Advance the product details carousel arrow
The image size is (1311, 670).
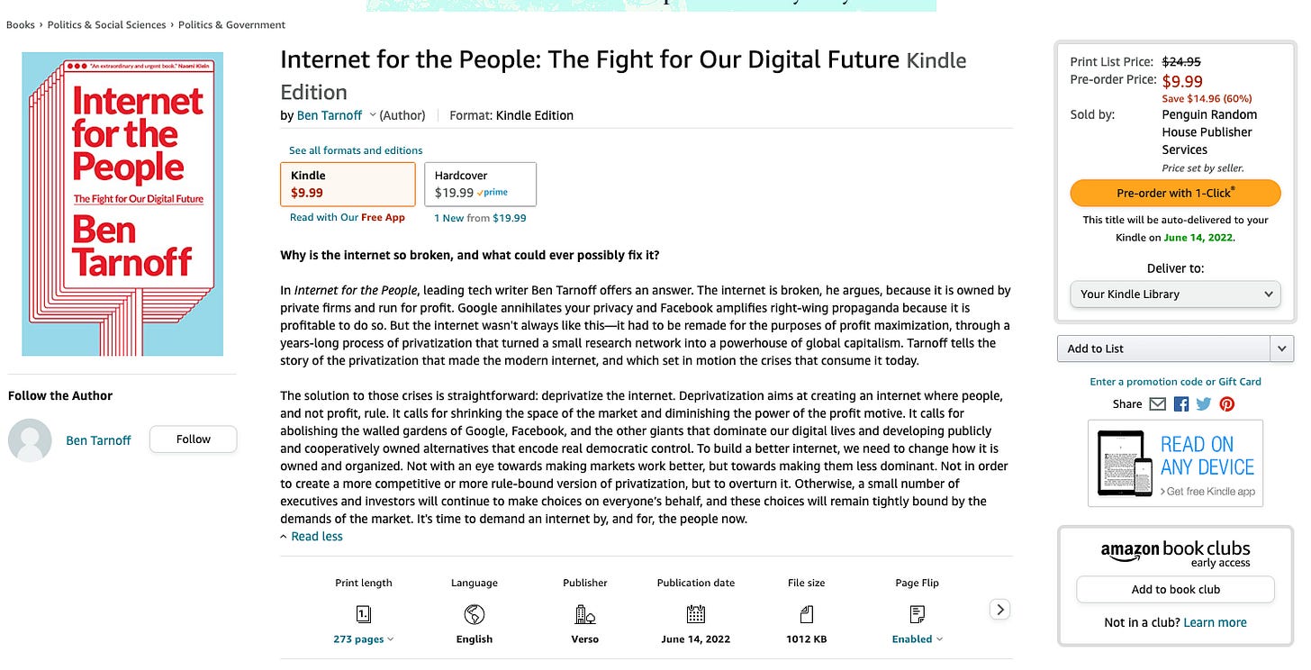(999, 609)
